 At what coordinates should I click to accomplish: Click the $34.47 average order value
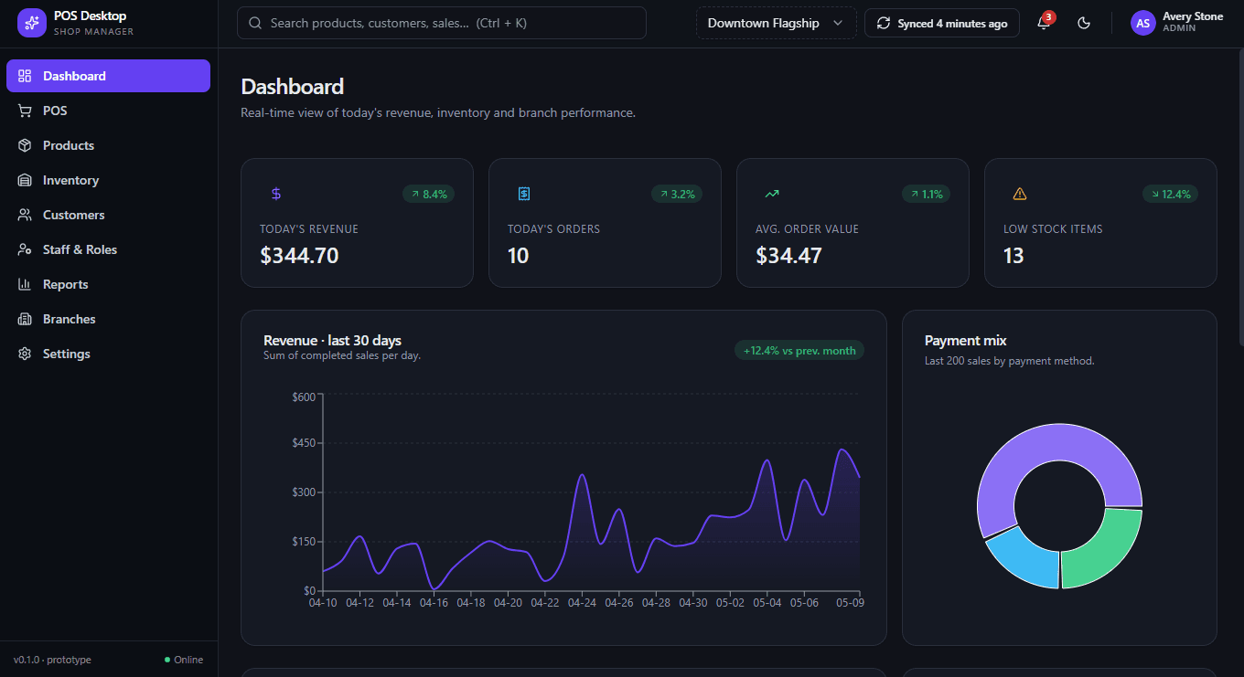[788, 256]
